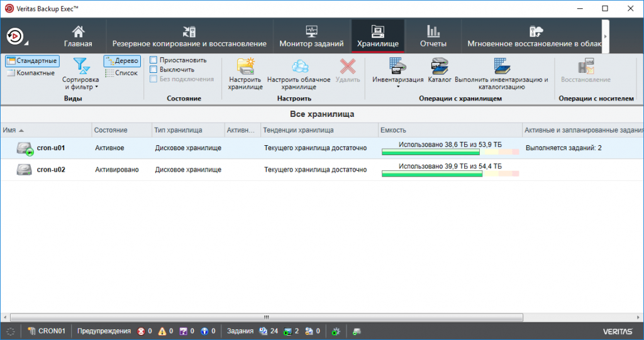The width and height of the screenshot is (644, 340).
Task: Open the Backup Exec application button menu
Action: pyautogui.click(x=16, y=36)
